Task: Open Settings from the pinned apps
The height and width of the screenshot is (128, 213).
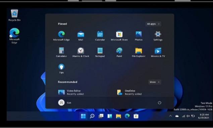Action: click(158, 36)
